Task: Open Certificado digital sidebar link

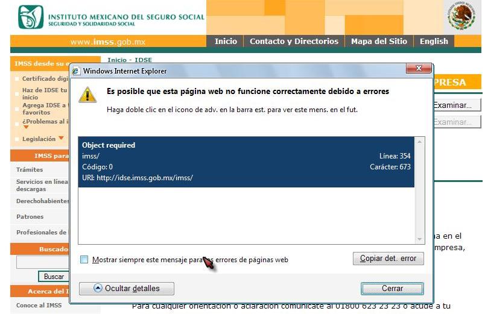Action: tap(45, 78)
